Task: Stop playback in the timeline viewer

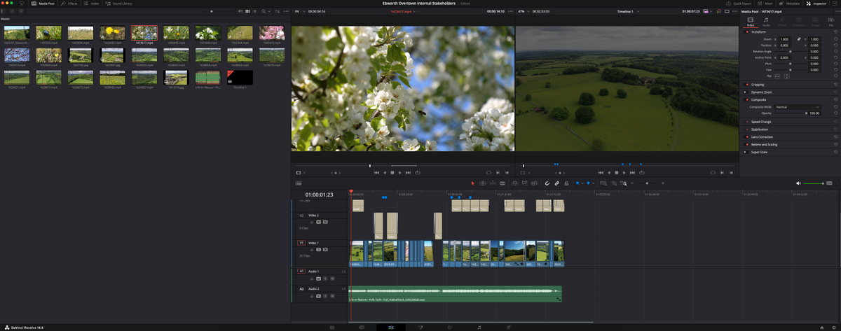Action: pyautogui.click(x=617, y=171)
